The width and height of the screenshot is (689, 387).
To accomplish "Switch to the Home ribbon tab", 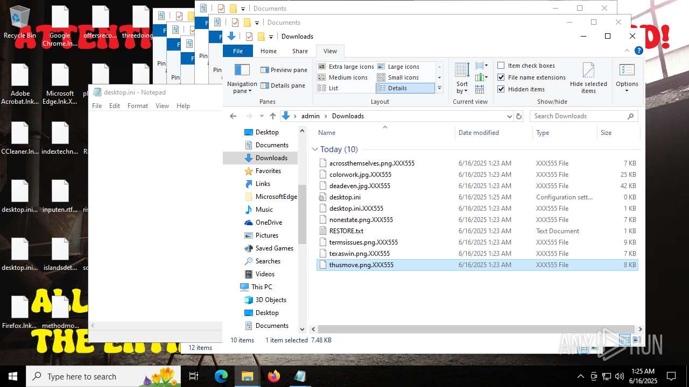I will pyautogui.click(x=268, y=51).
